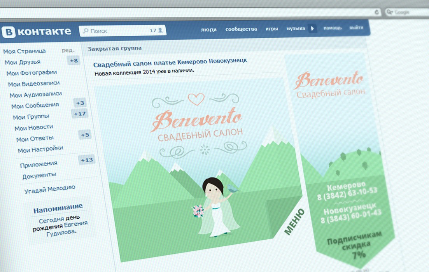Click the +8 friends counter badge
The width and height of the screenshot is (429, 272).
click(x=74, y=60)
